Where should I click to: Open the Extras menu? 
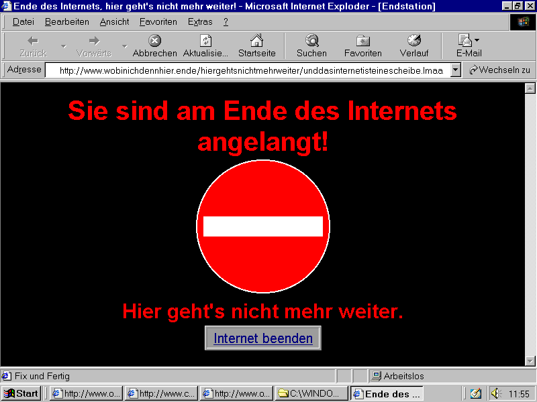click(200, 21)
